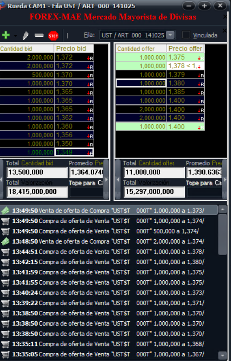Minimize the Rueda CAM1 window
This screenshot has width=231, height=361.
(x=189, y=6)
